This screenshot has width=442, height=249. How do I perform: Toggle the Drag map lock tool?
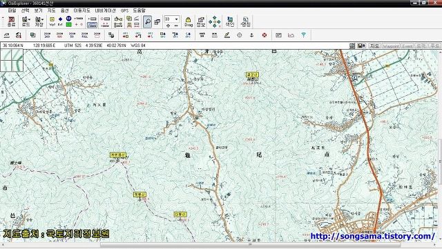[x=189, y=21]
